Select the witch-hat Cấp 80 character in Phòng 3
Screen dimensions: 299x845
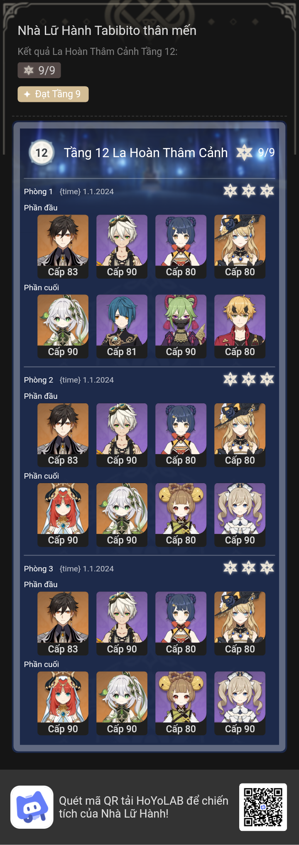tap(240, 624)
